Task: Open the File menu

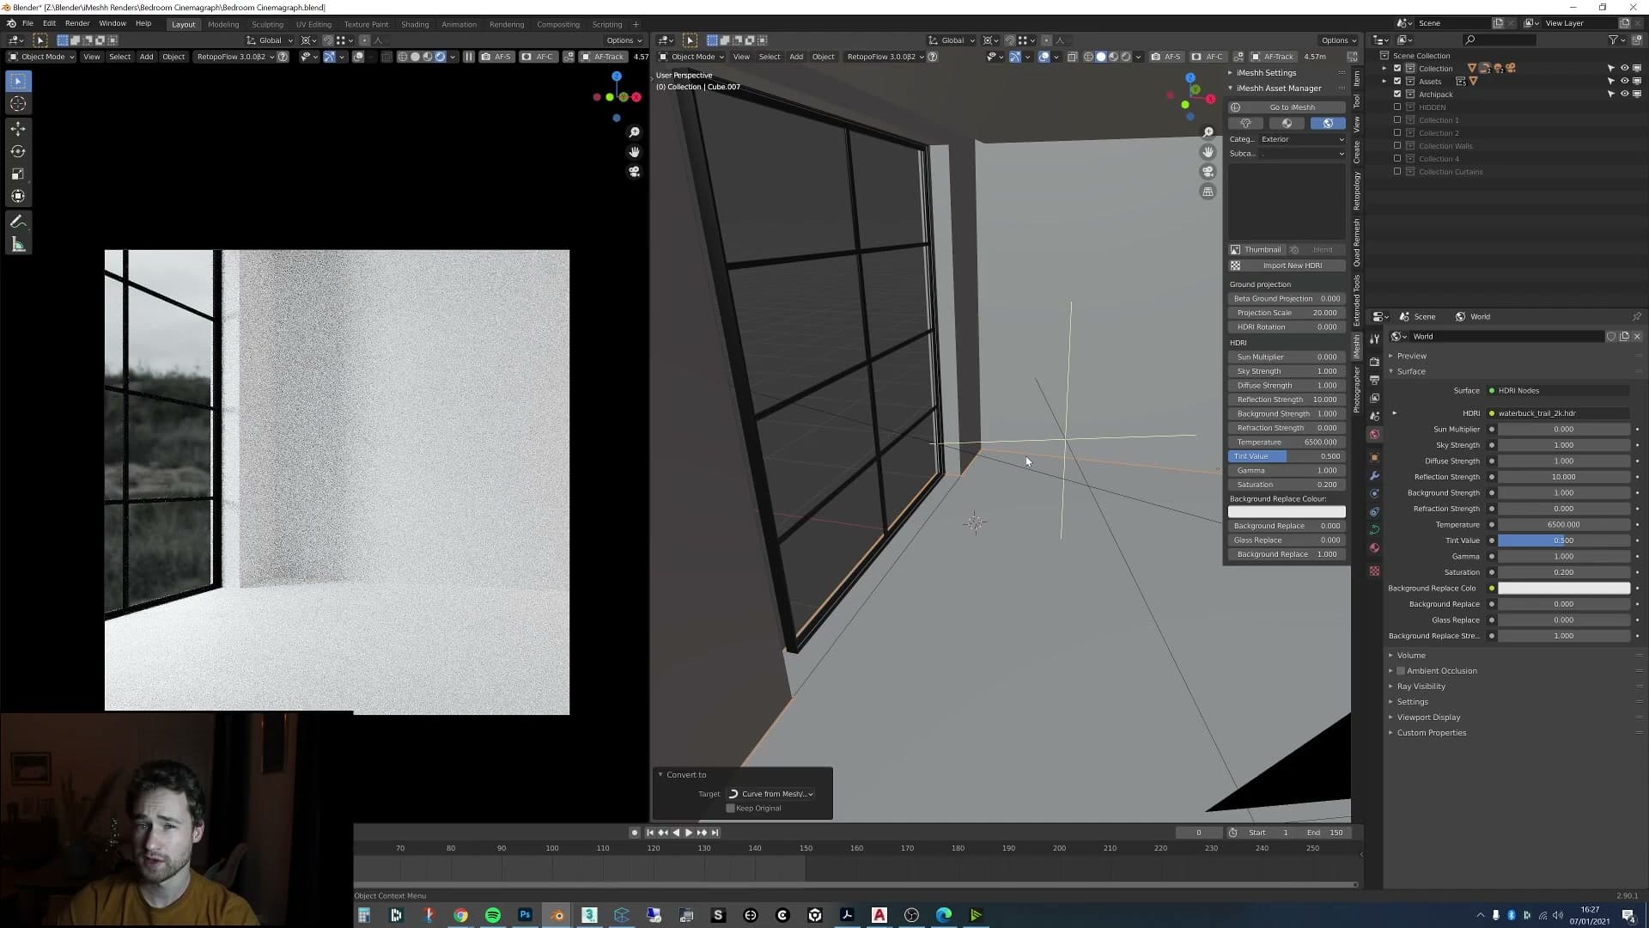Action: click(27, 23)
